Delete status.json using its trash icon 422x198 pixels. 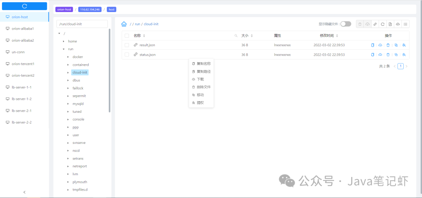tap(388, 55)
